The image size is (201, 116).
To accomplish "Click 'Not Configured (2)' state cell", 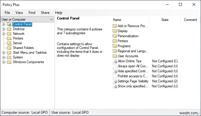I will click(165, 81).
